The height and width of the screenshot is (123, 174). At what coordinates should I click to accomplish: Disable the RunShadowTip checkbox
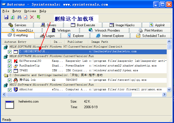pyautogui.click(x=10, y=66)
